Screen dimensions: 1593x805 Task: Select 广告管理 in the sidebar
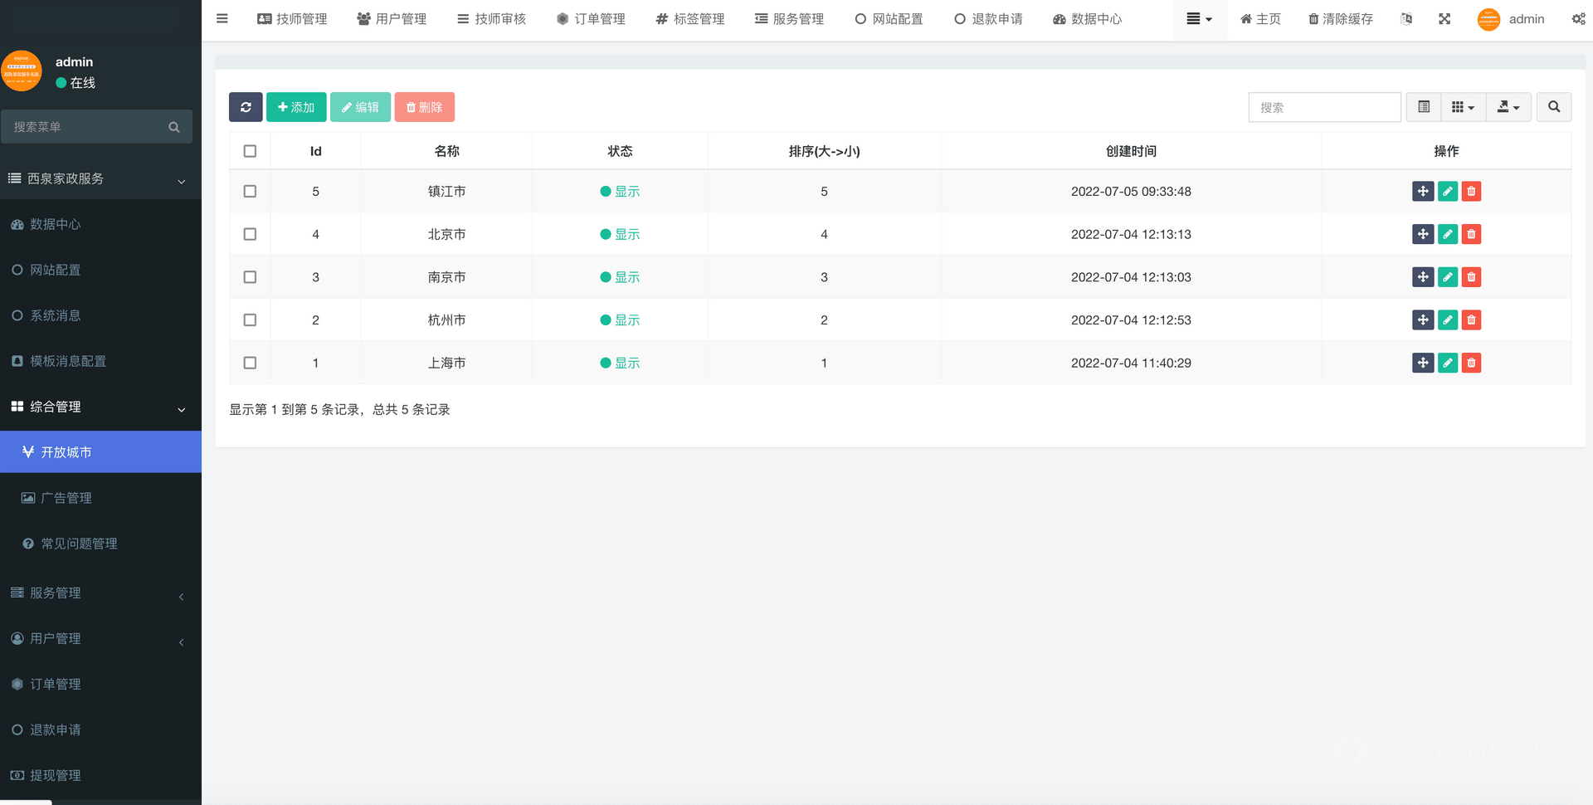66,498
